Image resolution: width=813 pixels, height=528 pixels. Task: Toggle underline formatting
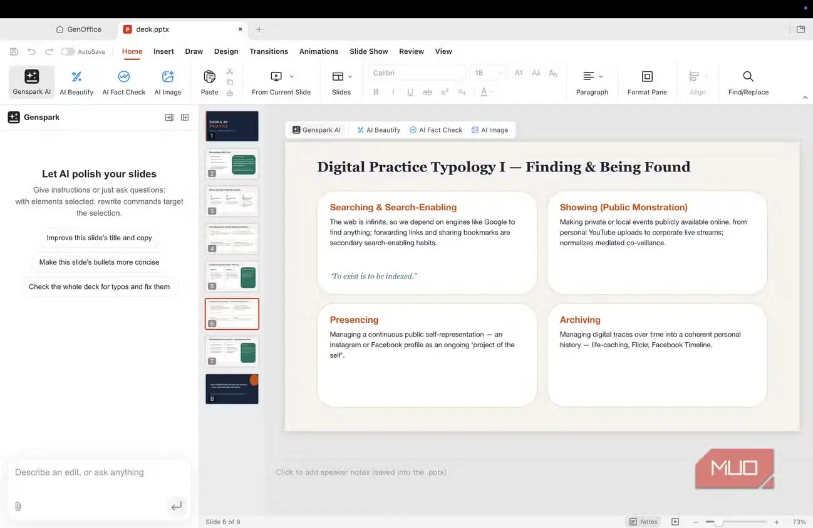coord(410,92)
